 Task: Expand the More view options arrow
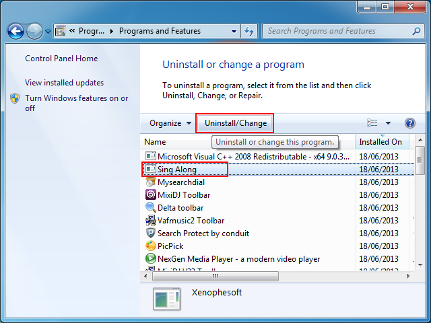[x=388, y=123]
